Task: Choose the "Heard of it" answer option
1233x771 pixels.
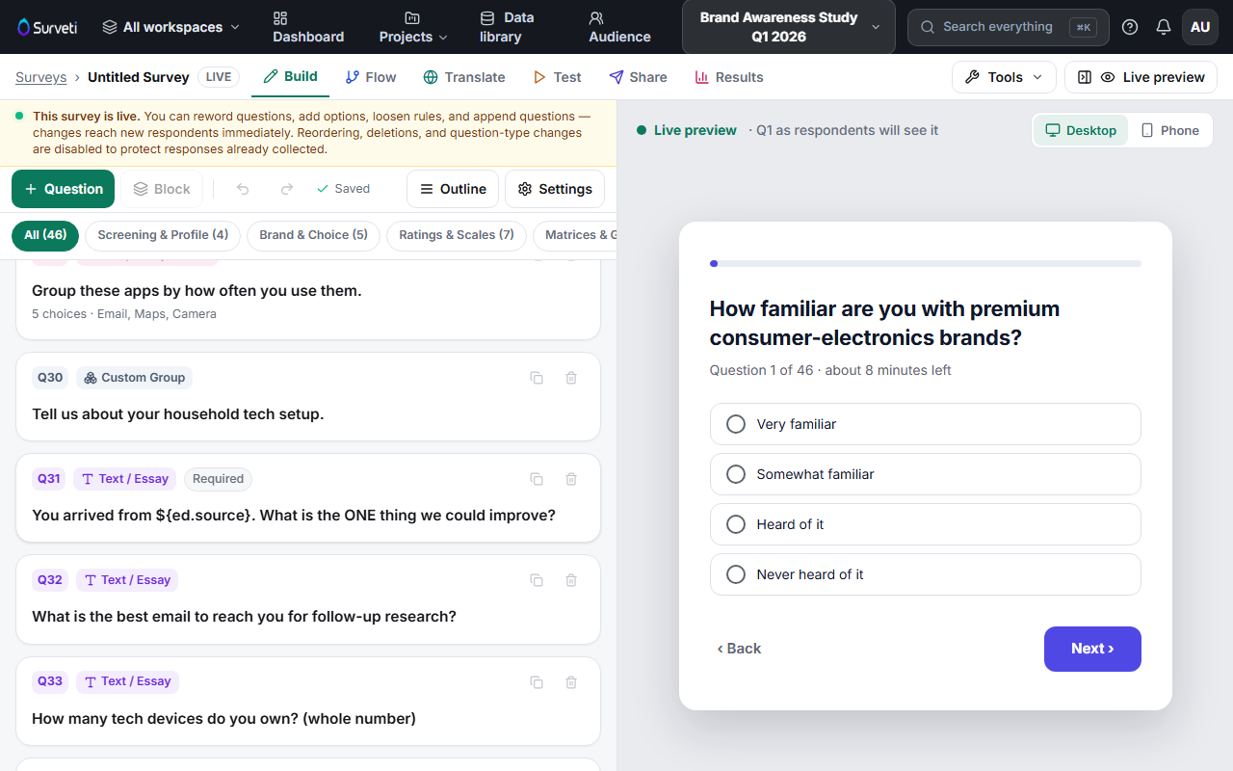Action: [x=925, y=524]
